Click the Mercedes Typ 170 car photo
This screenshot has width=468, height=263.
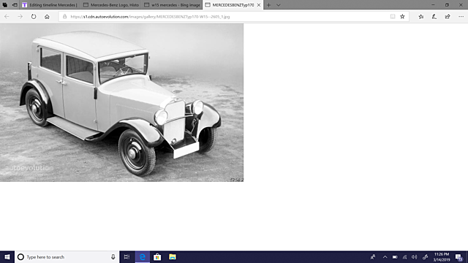click(x=122, y=102)
